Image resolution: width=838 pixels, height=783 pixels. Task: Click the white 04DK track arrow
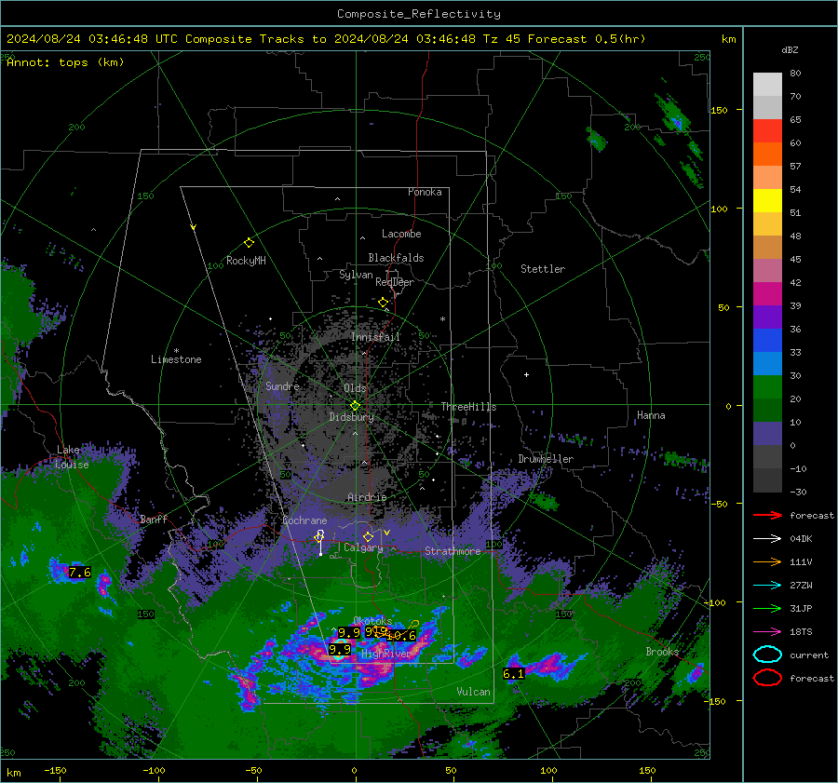(767, 538)
